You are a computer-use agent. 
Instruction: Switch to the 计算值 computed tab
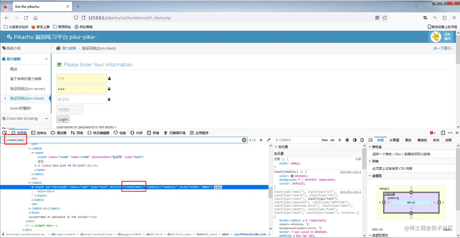point(394,140)
